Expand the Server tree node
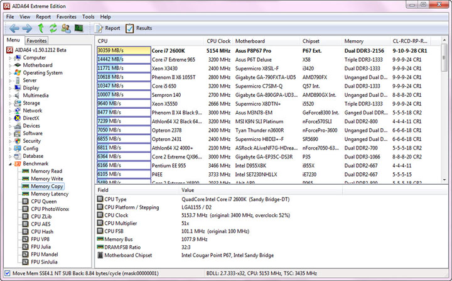452x281 pixels. (10, 80)
